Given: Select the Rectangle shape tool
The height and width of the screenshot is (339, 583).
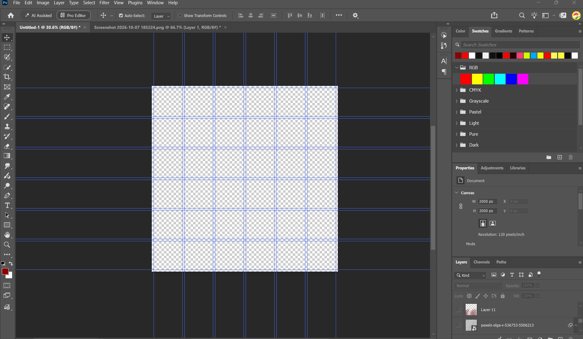Looking at the screenshot, I should 7,225.
